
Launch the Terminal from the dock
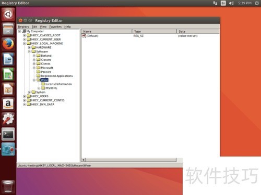point(8,134)
